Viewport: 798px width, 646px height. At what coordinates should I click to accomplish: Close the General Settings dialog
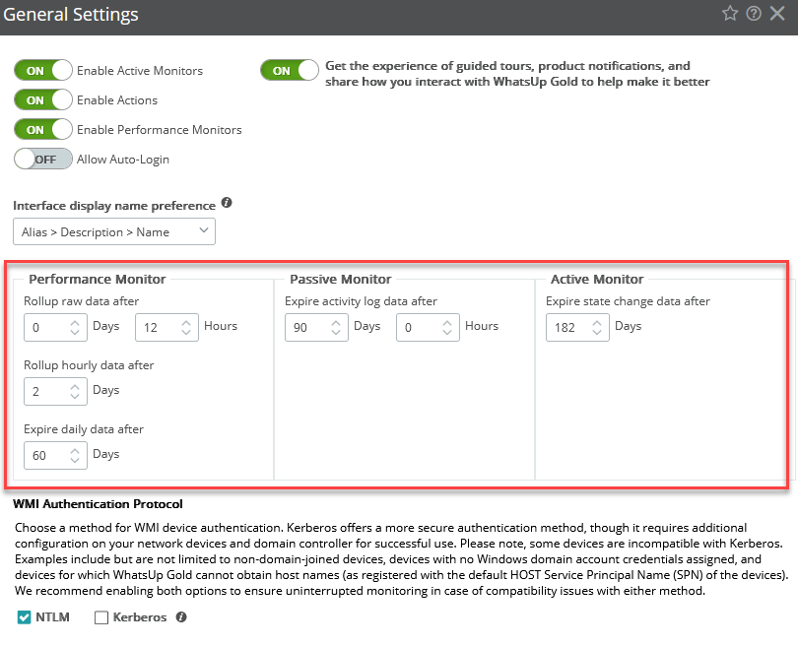click(777, 13)
